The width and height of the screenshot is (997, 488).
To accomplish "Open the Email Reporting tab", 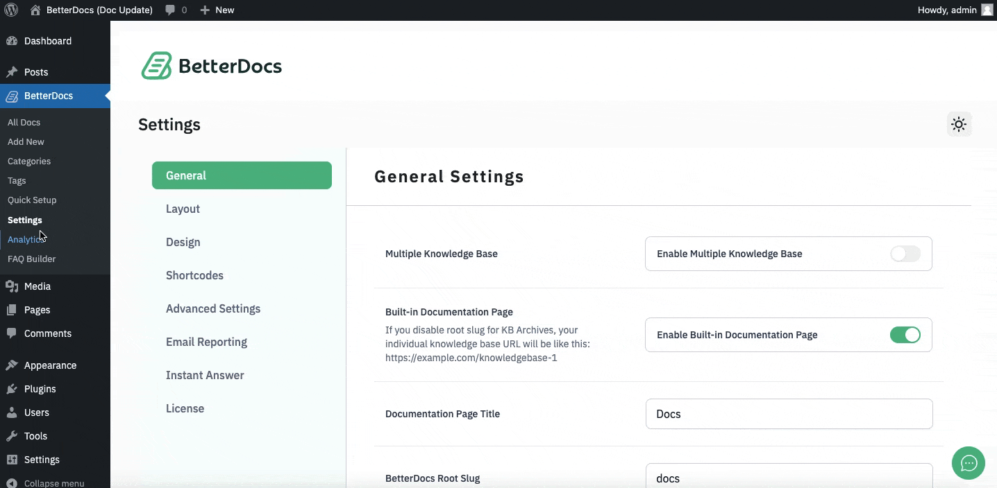I will coord(206,342).
